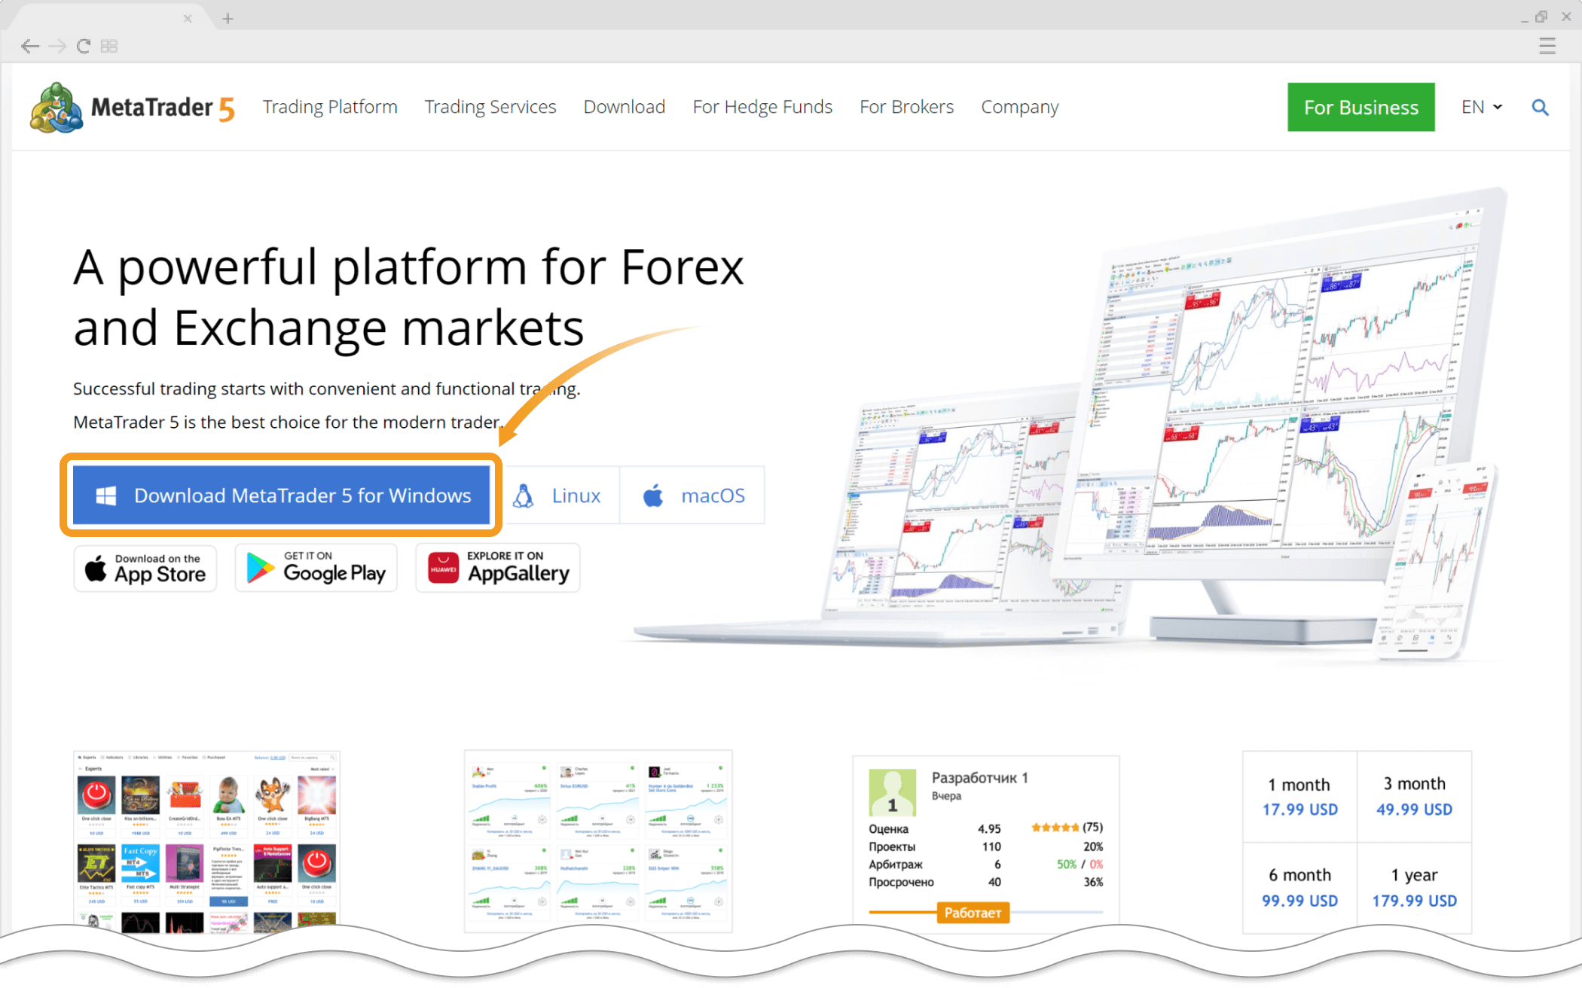The image size is (1582, 988).
Task: Open Trading Services menu
Action: (490, 107)
